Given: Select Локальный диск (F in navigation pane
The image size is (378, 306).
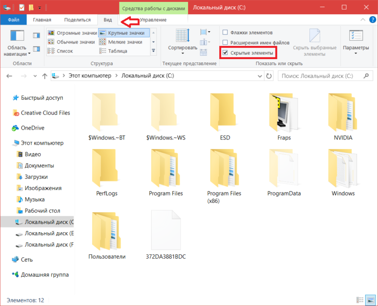Looking at the screenshot, I should click(x=44, y=245).
